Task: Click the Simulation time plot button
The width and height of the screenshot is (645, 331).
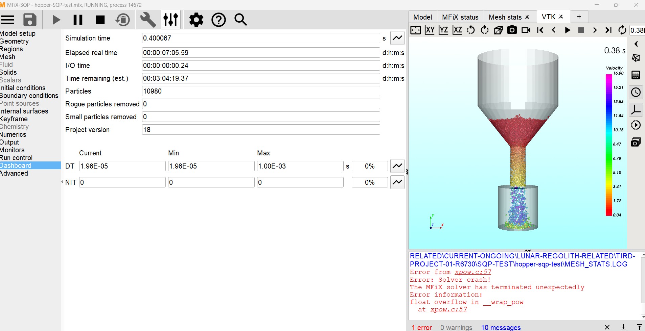Action: click(x=397, y=38)
